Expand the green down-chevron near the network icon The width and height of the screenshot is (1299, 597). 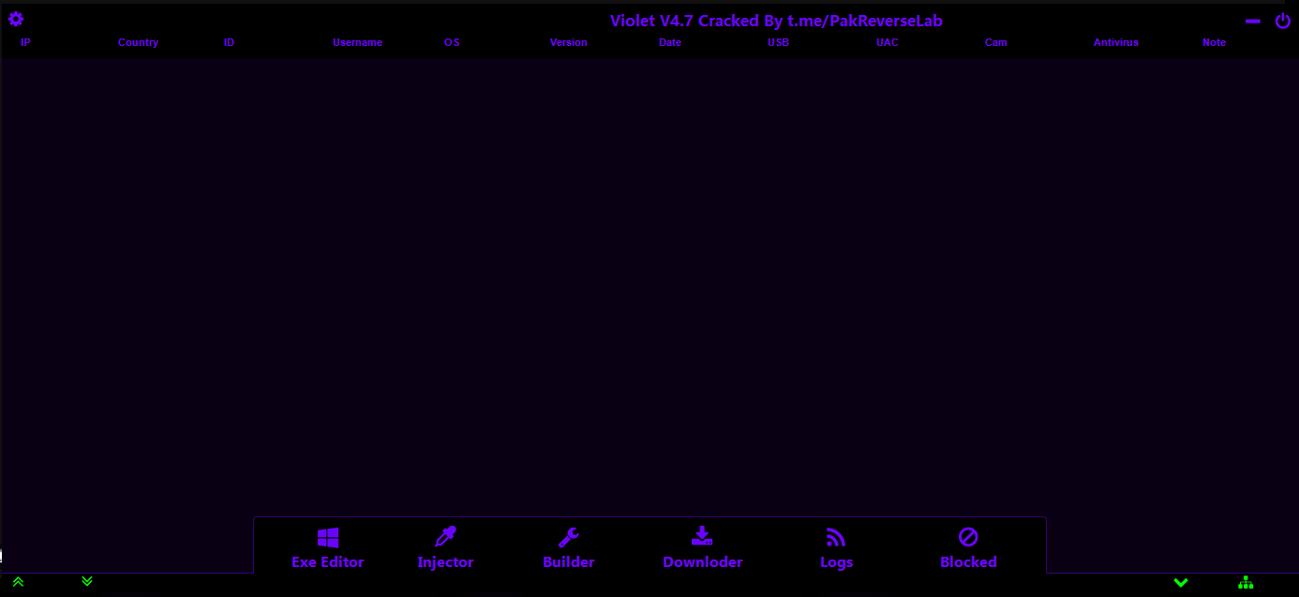tap(1181, 583)
